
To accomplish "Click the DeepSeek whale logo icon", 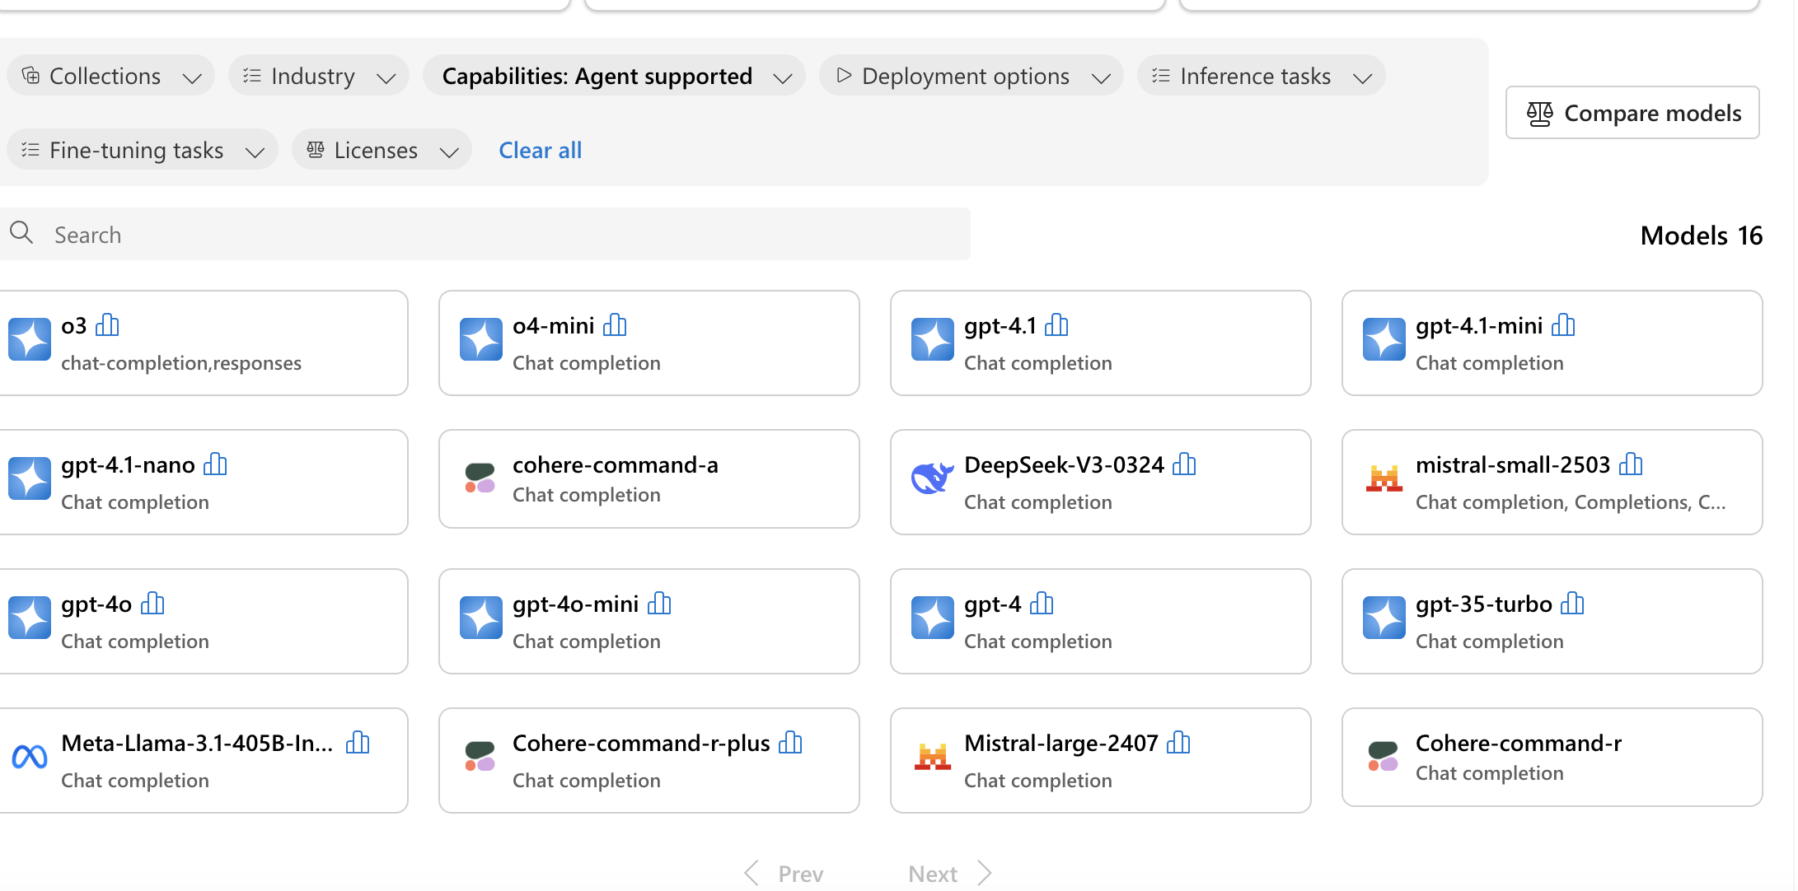I will click(932, 478).
